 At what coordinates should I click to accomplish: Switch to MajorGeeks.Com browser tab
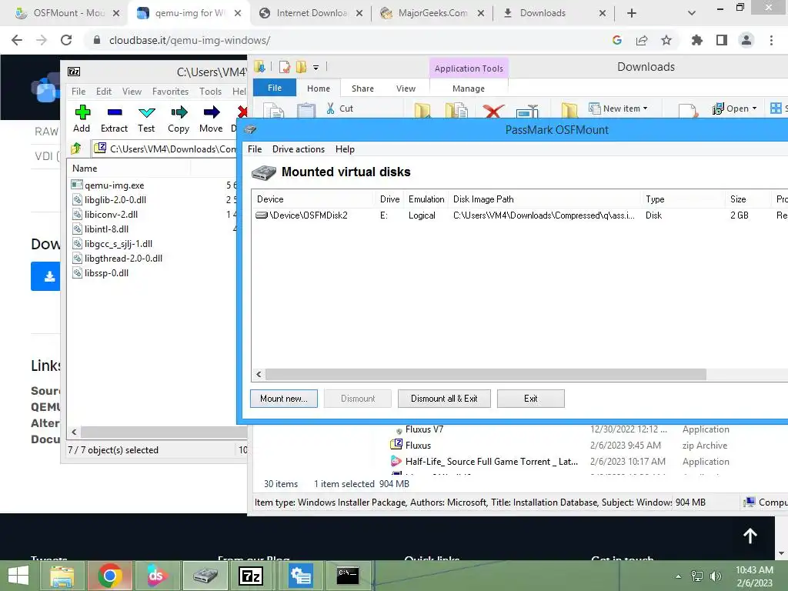[x=432, y=13]
